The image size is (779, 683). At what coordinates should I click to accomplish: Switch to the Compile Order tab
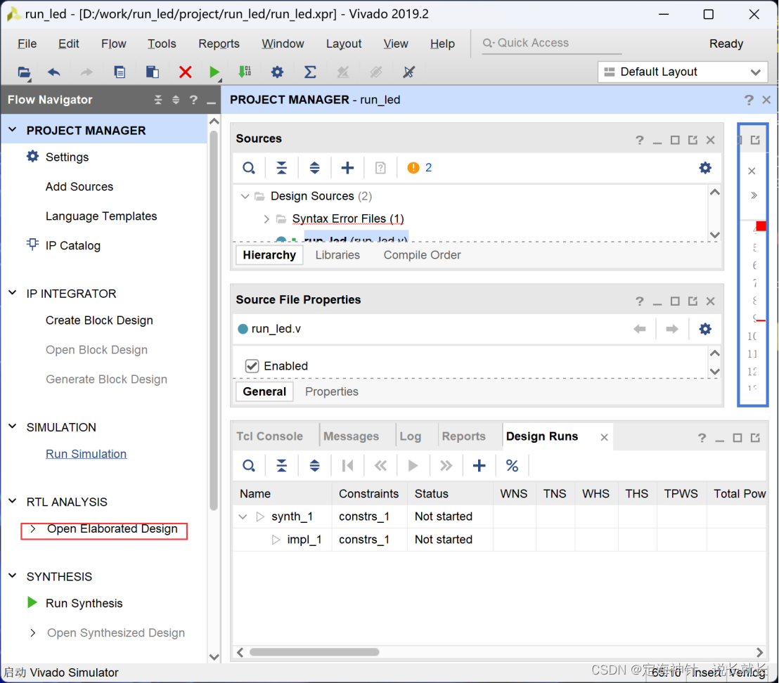(x=423, y=255)
